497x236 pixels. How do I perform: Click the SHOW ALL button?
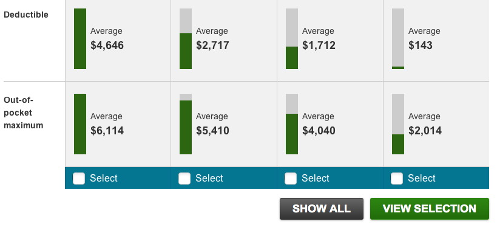322,209
